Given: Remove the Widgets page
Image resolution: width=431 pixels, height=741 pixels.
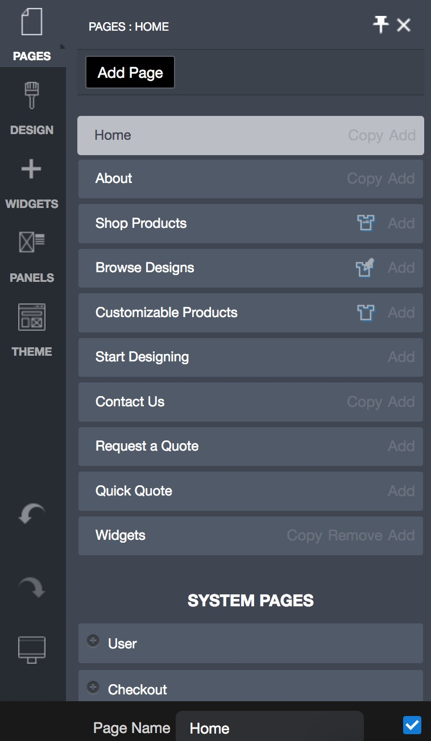Looking at the screenshot, I should click(355, 535).
